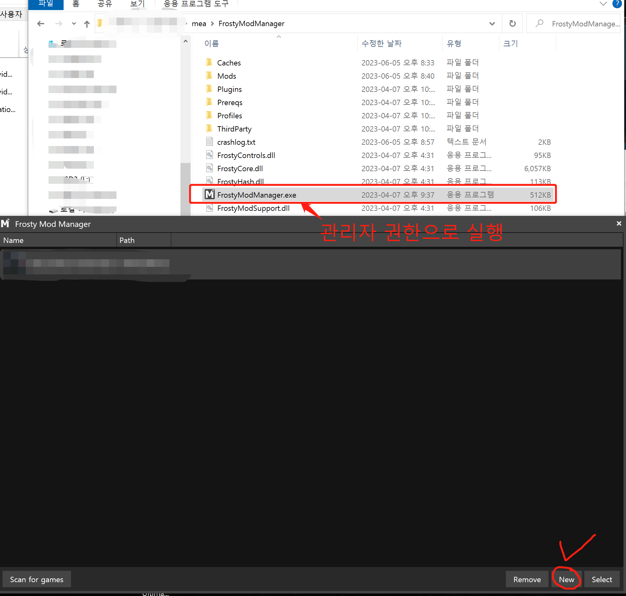Select the Caches folder icon
The height and width of the screenshot is (596, 626).
pyautogui.click(x=209, y=62)
